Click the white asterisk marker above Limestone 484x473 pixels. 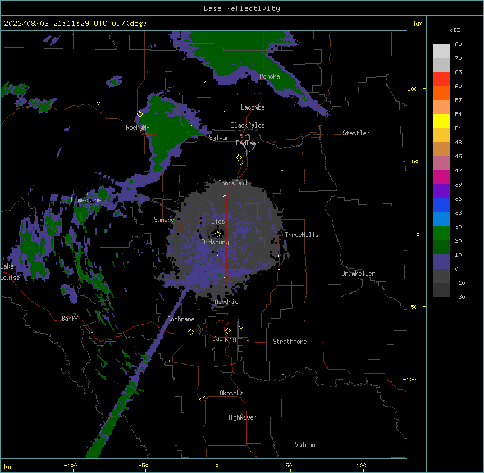(x=86, y=194)
